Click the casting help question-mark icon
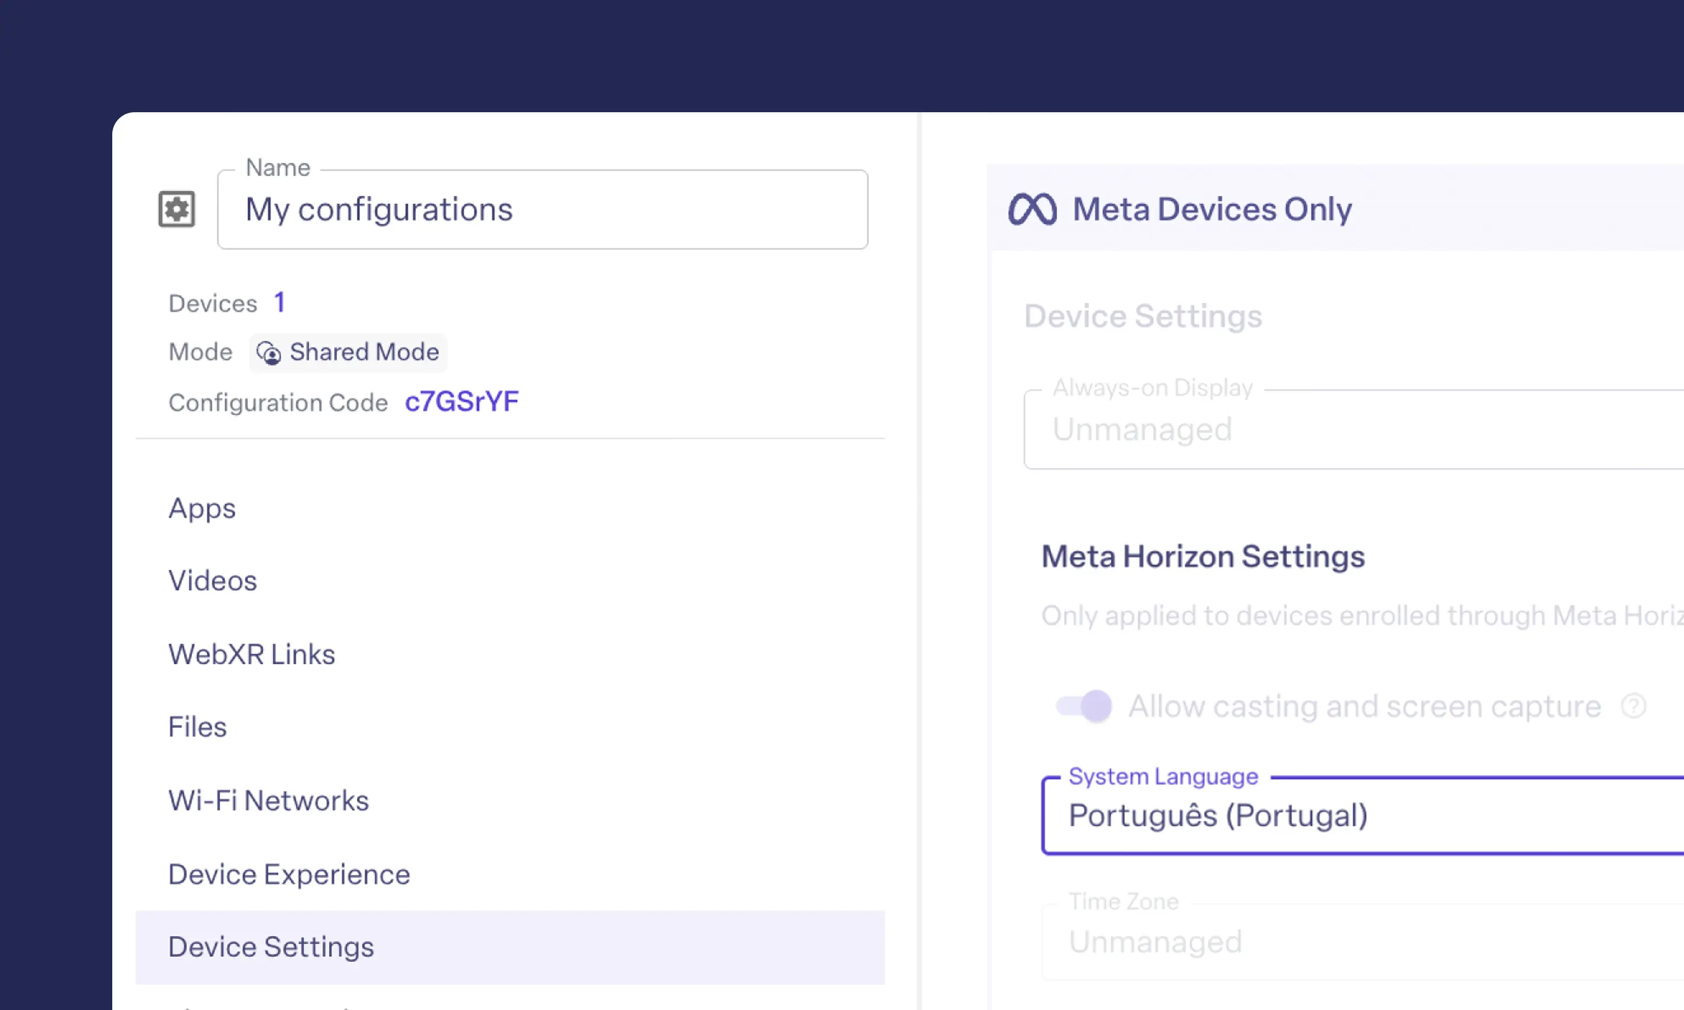Viewport: 1684px width, 1010px height. 1633,706
